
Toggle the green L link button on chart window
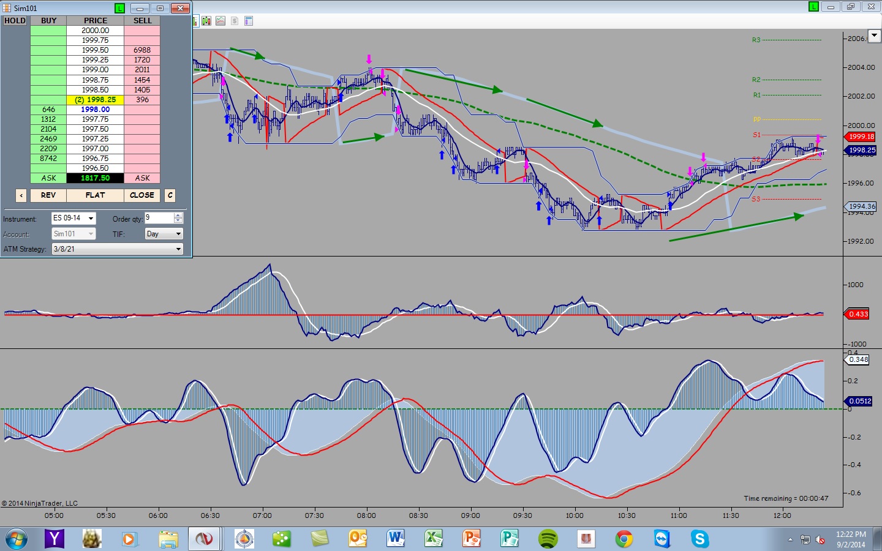(813, 7)
